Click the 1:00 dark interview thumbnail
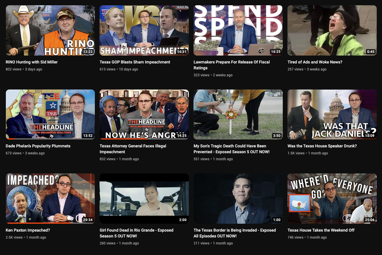Image resolution: width=382 pixels, height=255 pixels. tap(238, 198)
